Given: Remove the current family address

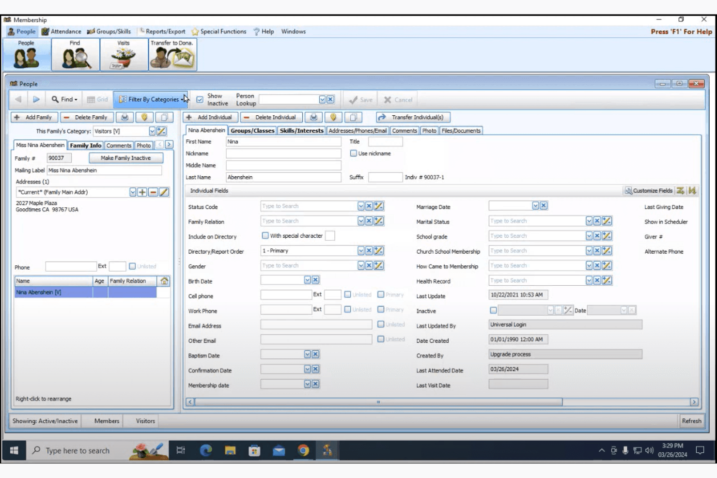Looking at the screenshot, I should click(153, 192).
